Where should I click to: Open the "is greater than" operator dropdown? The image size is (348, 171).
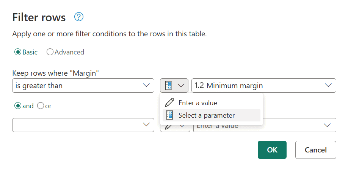(x=83, y=85)
